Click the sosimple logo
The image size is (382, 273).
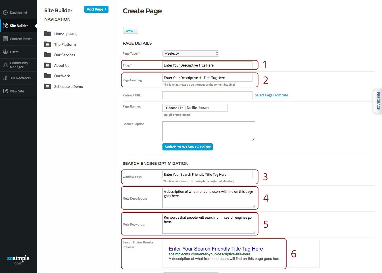point(18,258)
